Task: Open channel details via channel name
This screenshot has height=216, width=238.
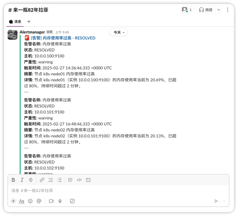Action: (x=28, y=10)
